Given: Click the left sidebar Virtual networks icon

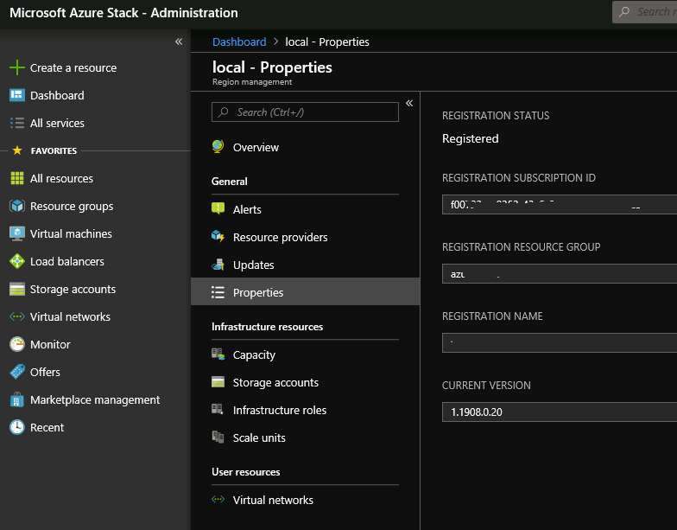Looking at the screenshot, I should coord(17,316).
